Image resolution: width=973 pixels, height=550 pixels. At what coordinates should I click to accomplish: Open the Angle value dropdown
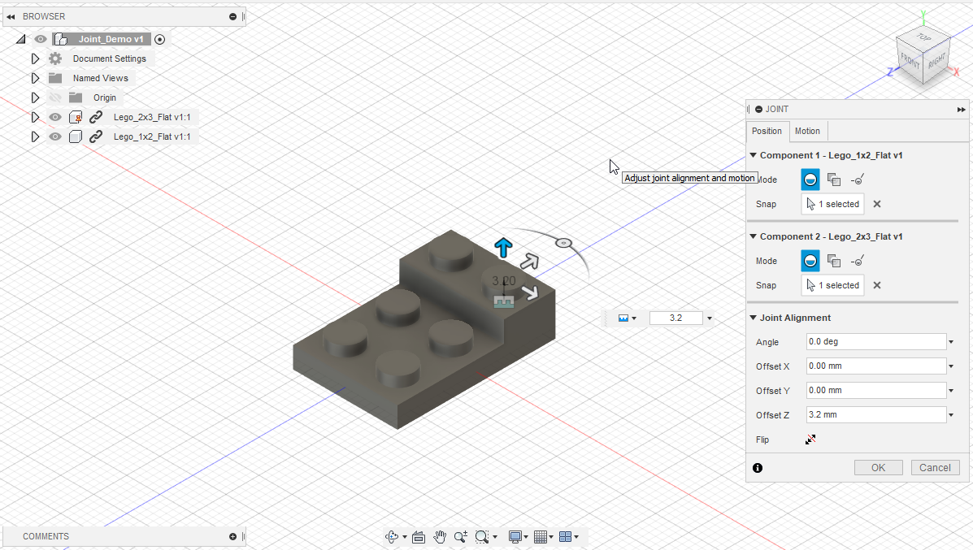[949, 341]
